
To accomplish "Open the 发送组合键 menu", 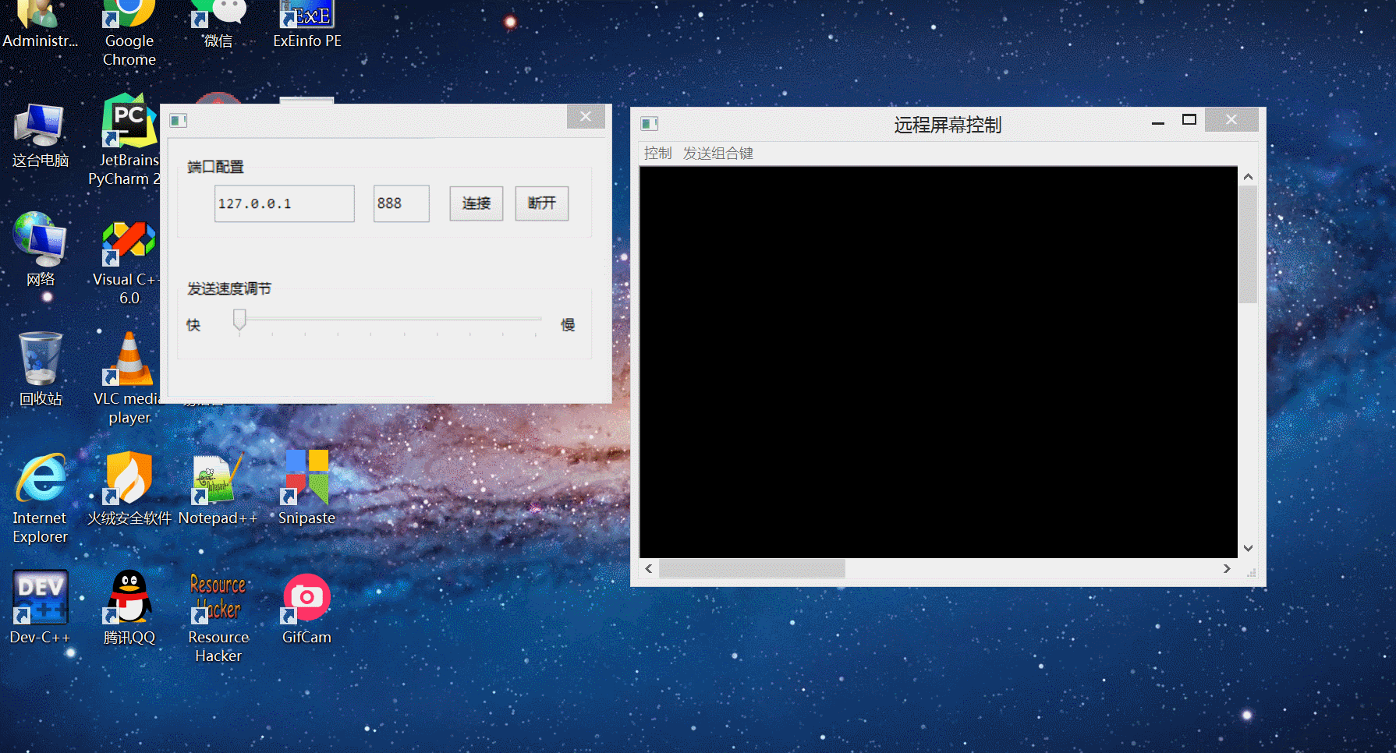I will [717, 153].
